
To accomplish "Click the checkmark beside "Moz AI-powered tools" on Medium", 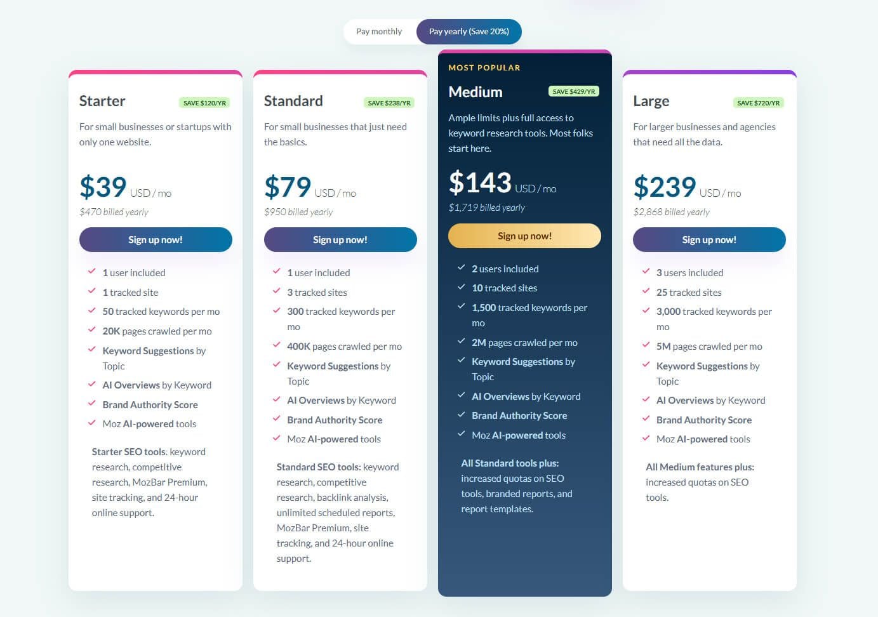I will tap(462, 434).
